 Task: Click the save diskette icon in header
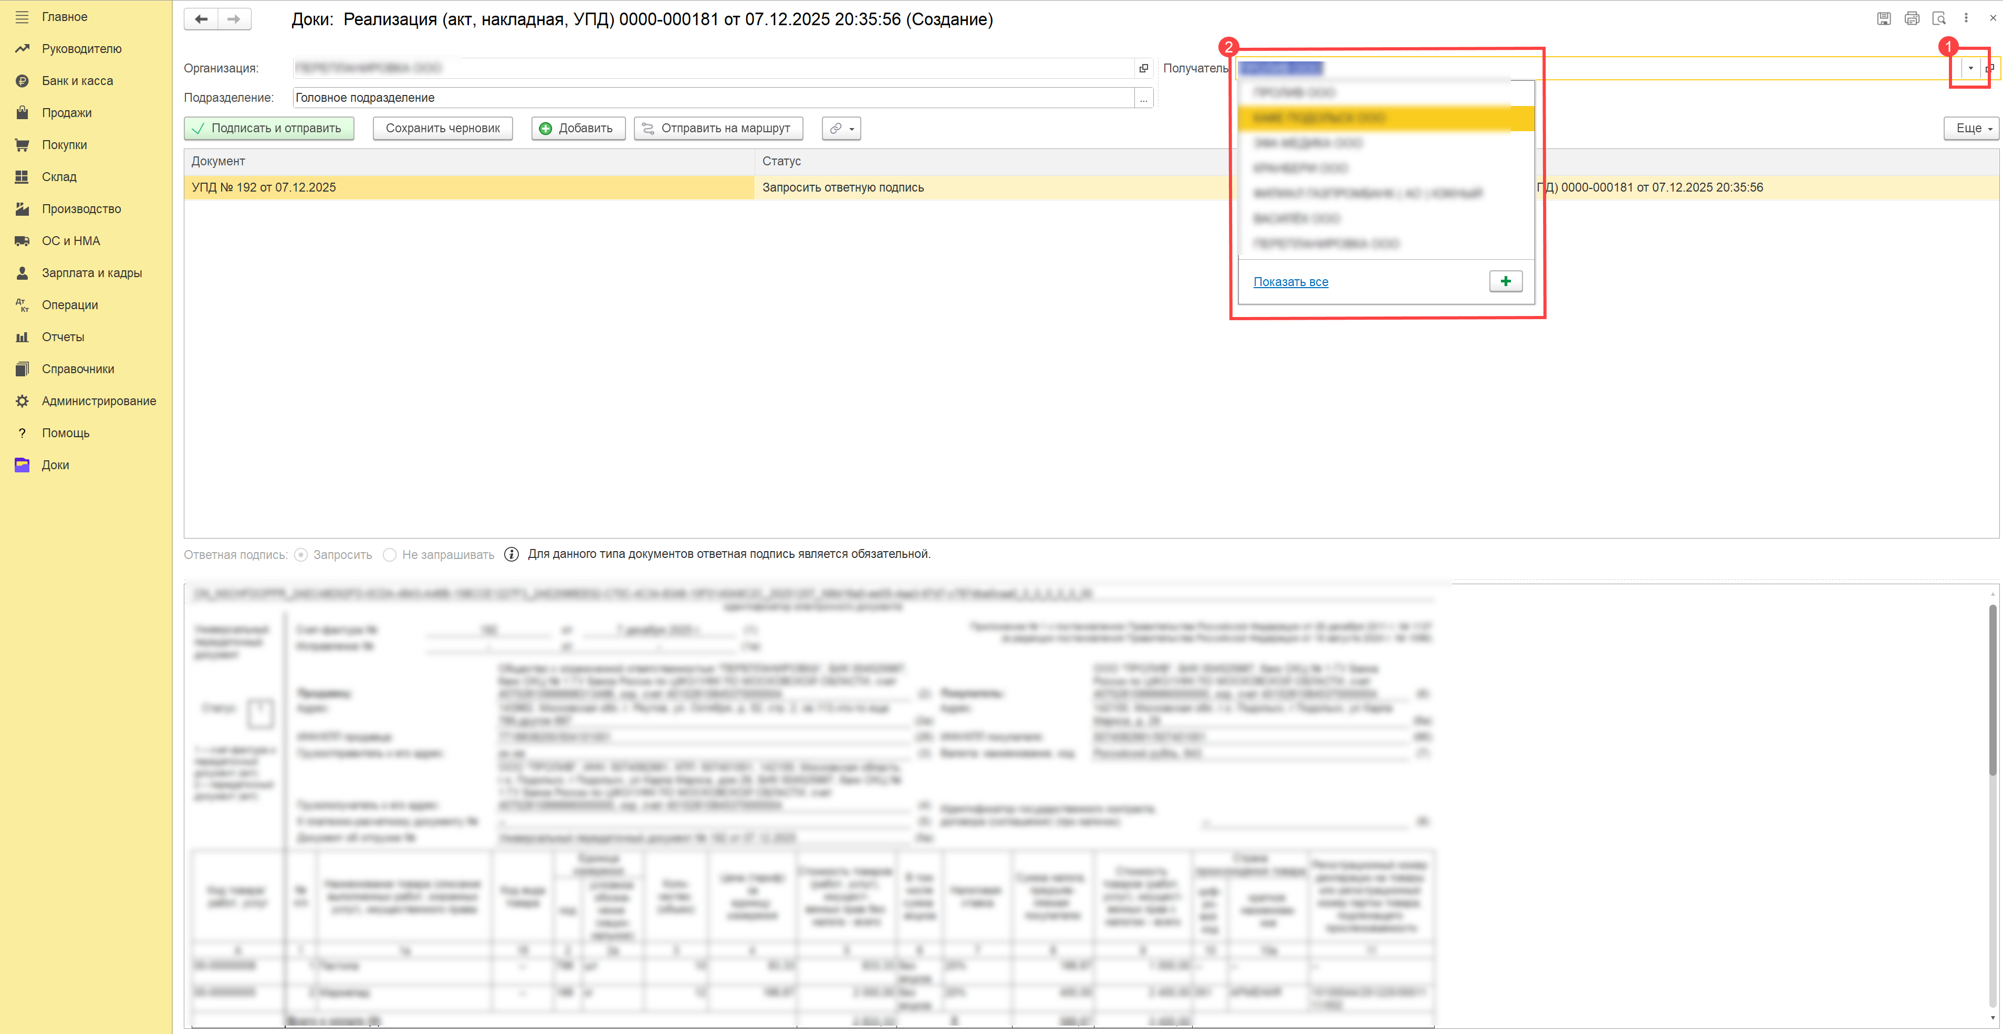tap(1883, 19)
